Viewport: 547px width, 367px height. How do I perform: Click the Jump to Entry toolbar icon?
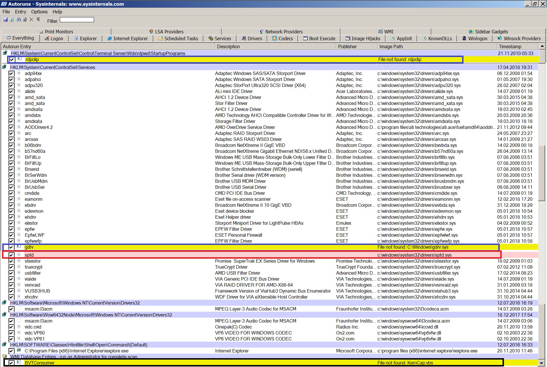pyautogui.click(x=38, y=20)
